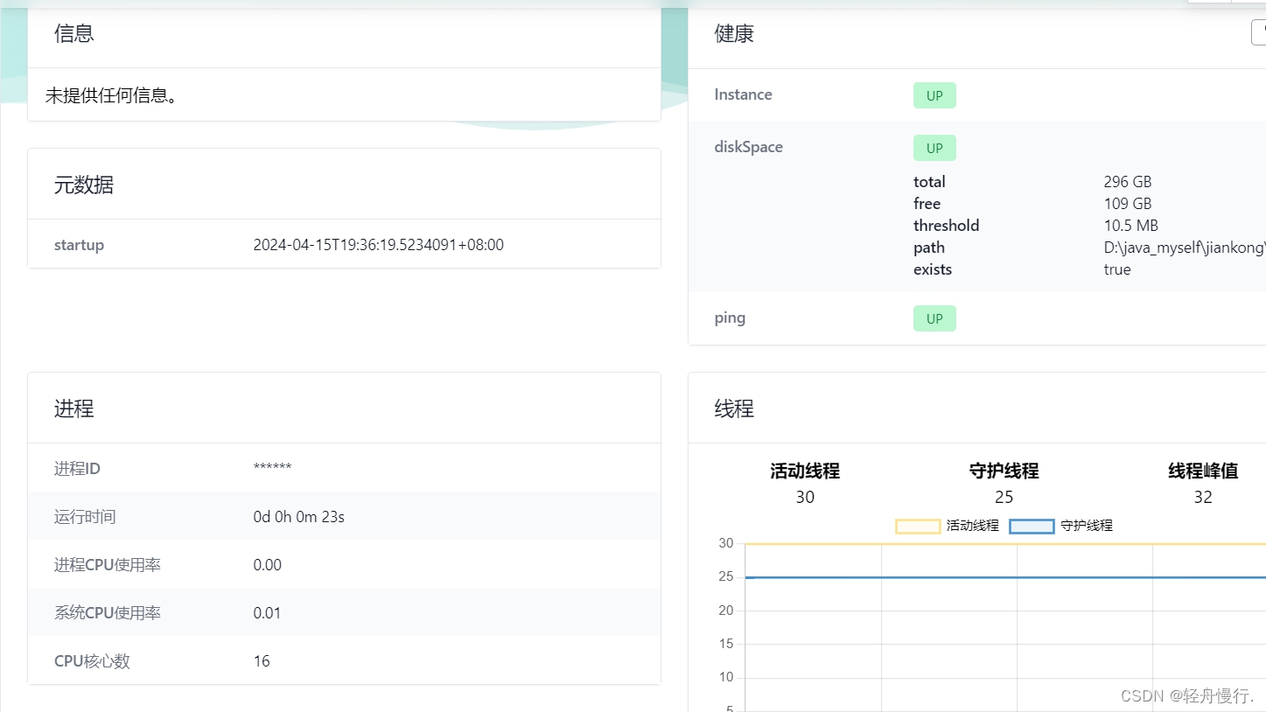Click the 进程CPU使用率 row label

pos(108,565)
